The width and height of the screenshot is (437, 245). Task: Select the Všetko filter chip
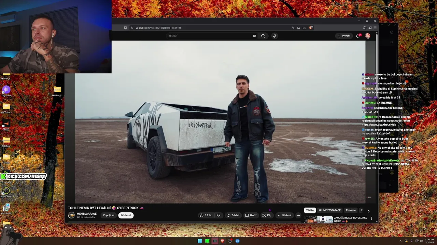[x=310, y=210]
